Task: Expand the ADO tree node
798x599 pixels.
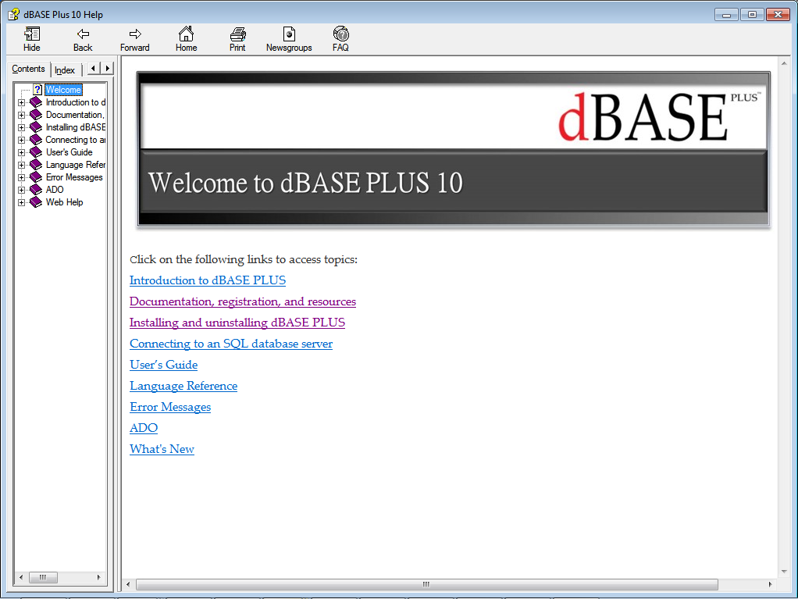Action: tap(21, 190)
